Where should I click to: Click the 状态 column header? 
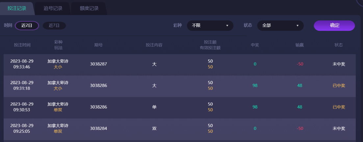pos(339,45)
